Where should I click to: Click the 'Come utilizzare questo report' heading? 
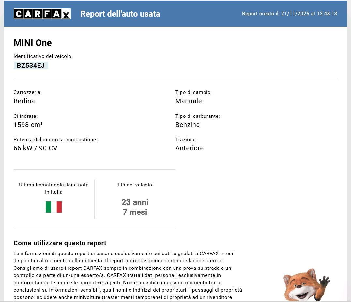[60, 243]
